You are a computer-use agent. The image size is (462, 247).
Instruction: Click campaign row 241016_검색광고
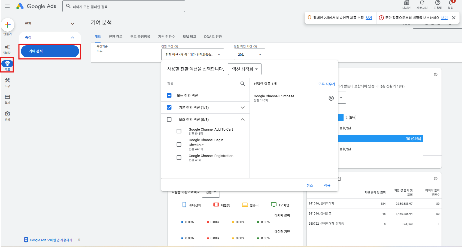(x=374, y=214)
